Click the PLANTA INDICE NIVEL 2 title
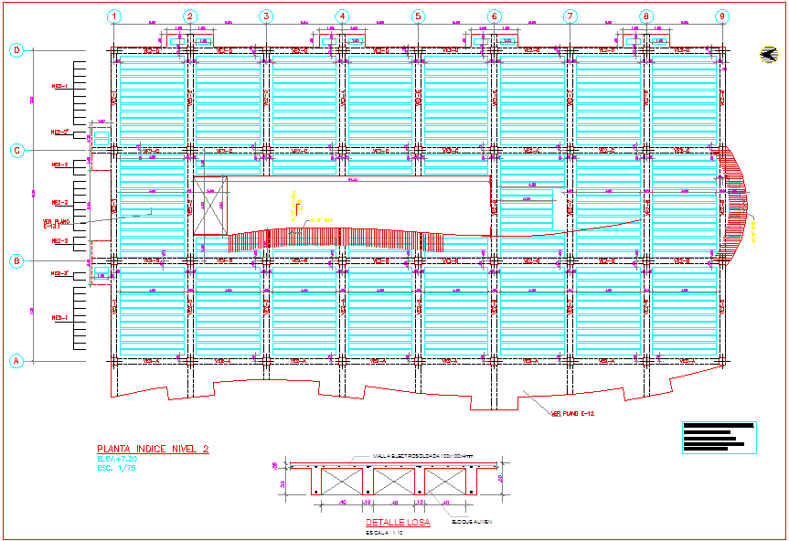The image size is (789, 541). [153, 448]
